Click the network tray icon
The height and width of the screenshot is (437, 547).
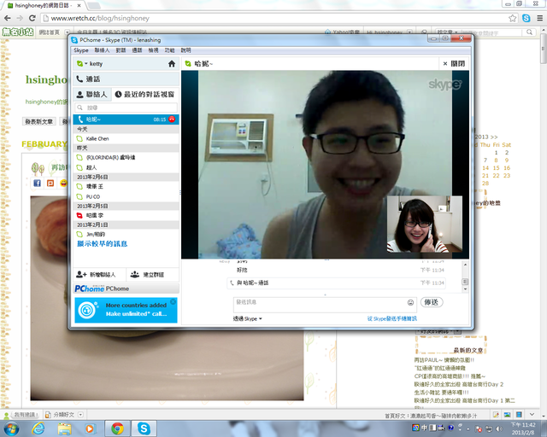tap(489, 428)
